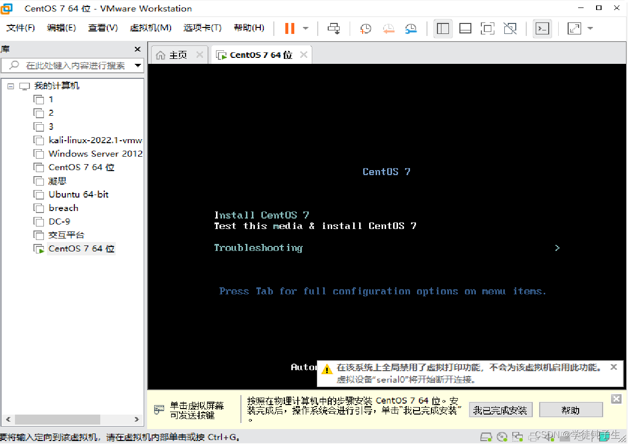The height and width of the screenshot is (444, 628).
Task: Select virtual machine 1 in library
Action: pyautogui.click(x=51, y=99)
